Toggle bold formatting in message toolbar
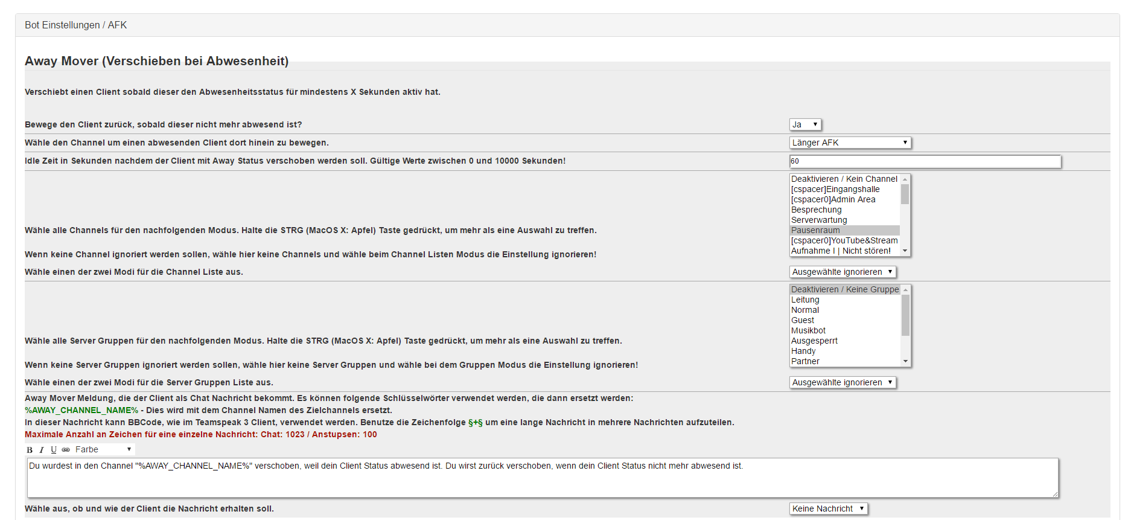1134x520 pixels. click(x=30, y=450)
